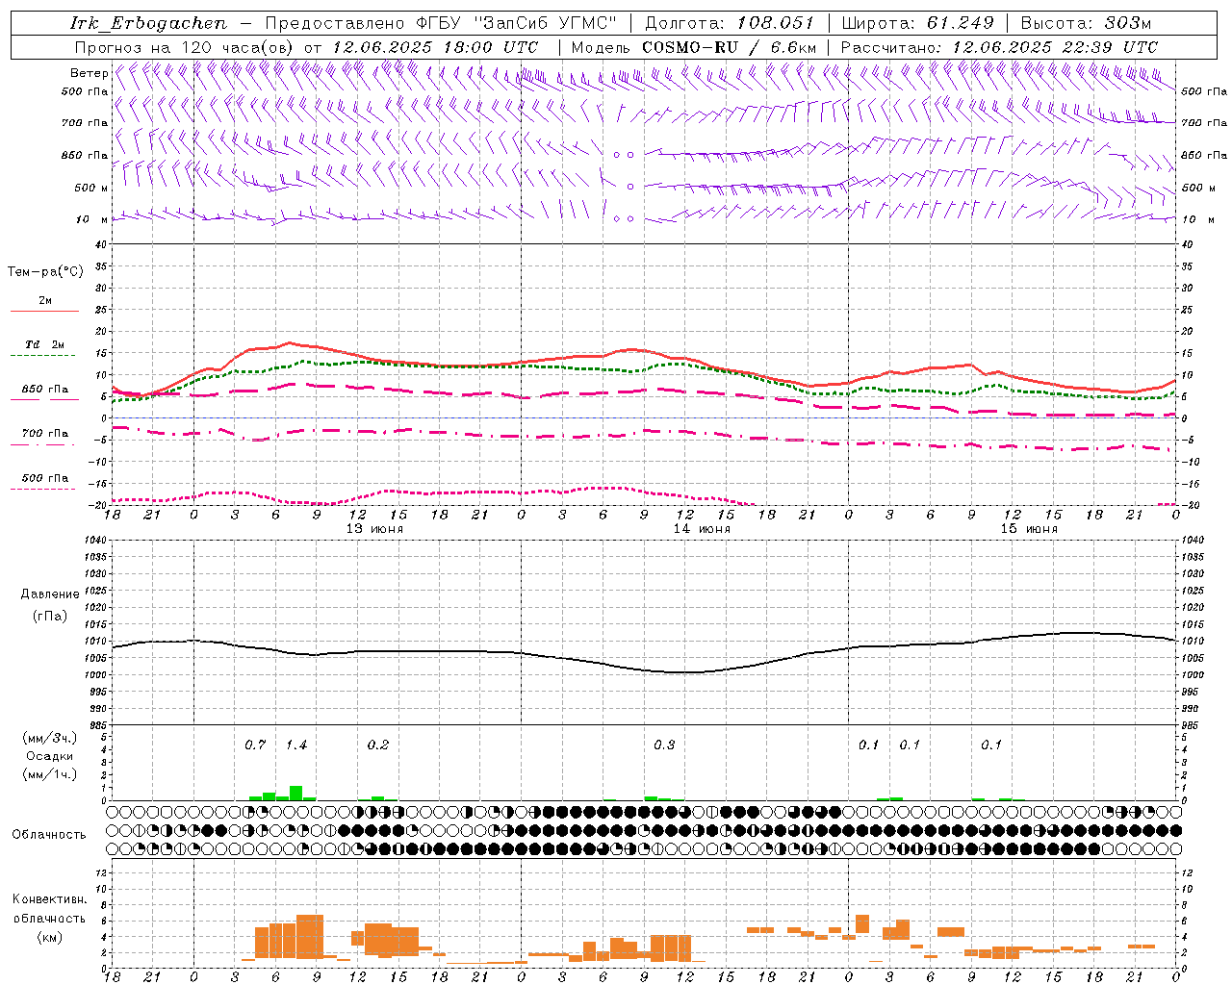Click the 'Давление' pressure panel label
Screen dimensions: 1232x985
[50, 594]
